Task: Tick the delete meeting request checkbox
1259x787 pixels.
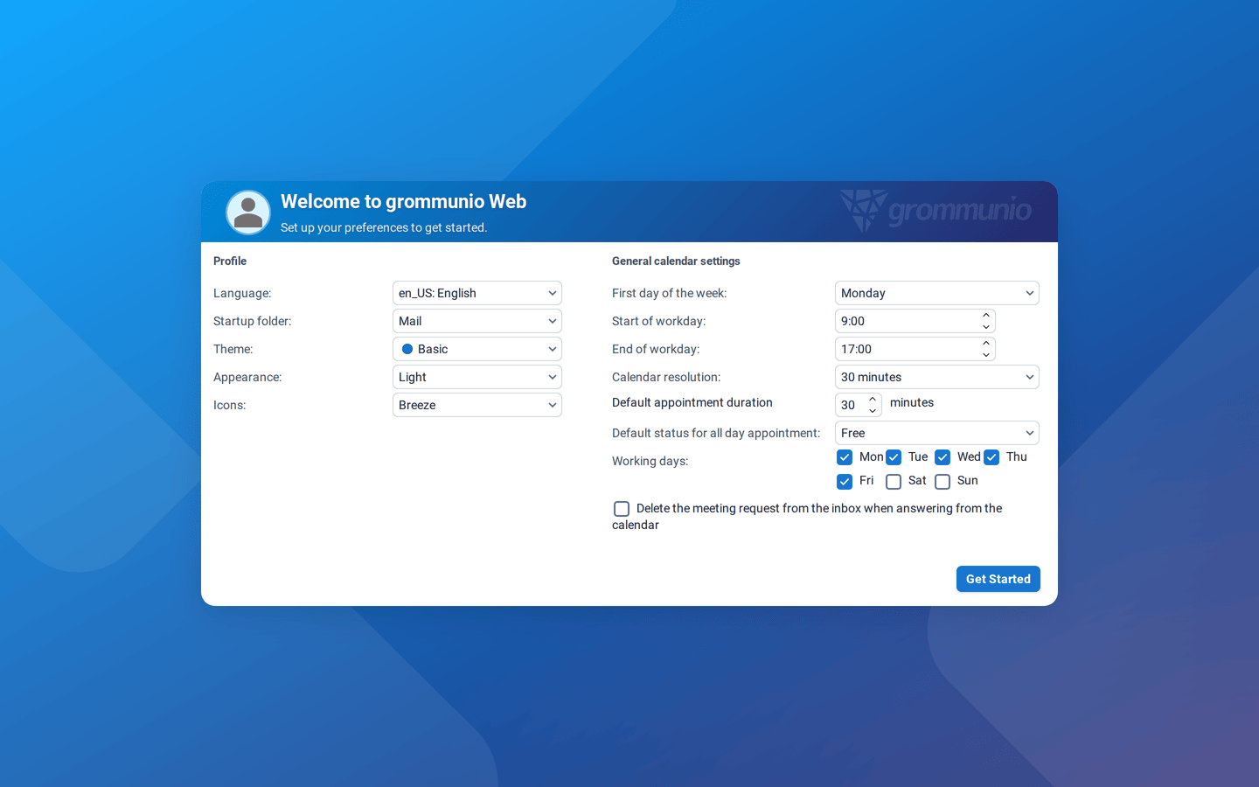Action: pos(622,509)
